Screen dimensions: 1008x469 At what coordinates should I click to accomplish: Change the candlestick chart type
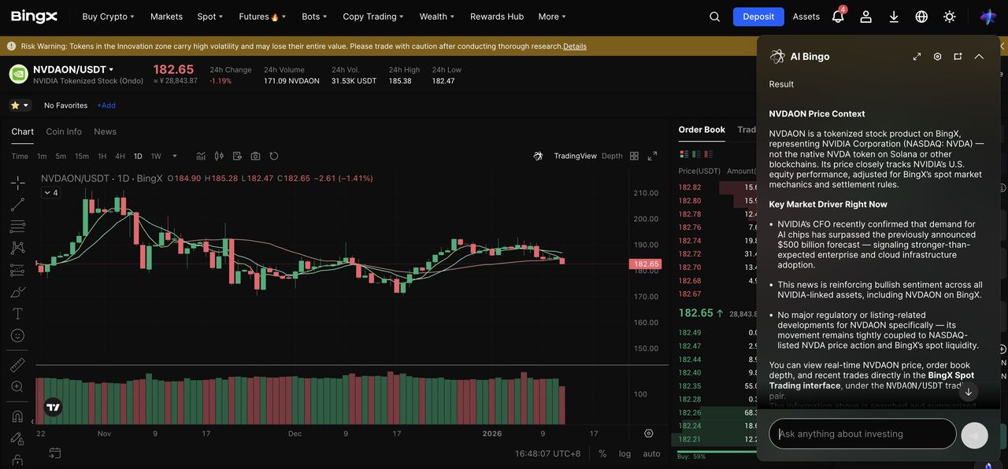tap(219, 156)
